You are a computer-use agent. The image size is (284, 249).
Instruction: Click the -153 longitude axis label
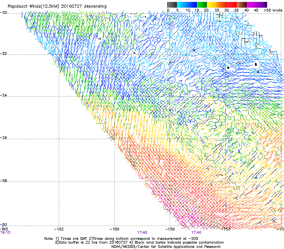click(x=226, y=229)
